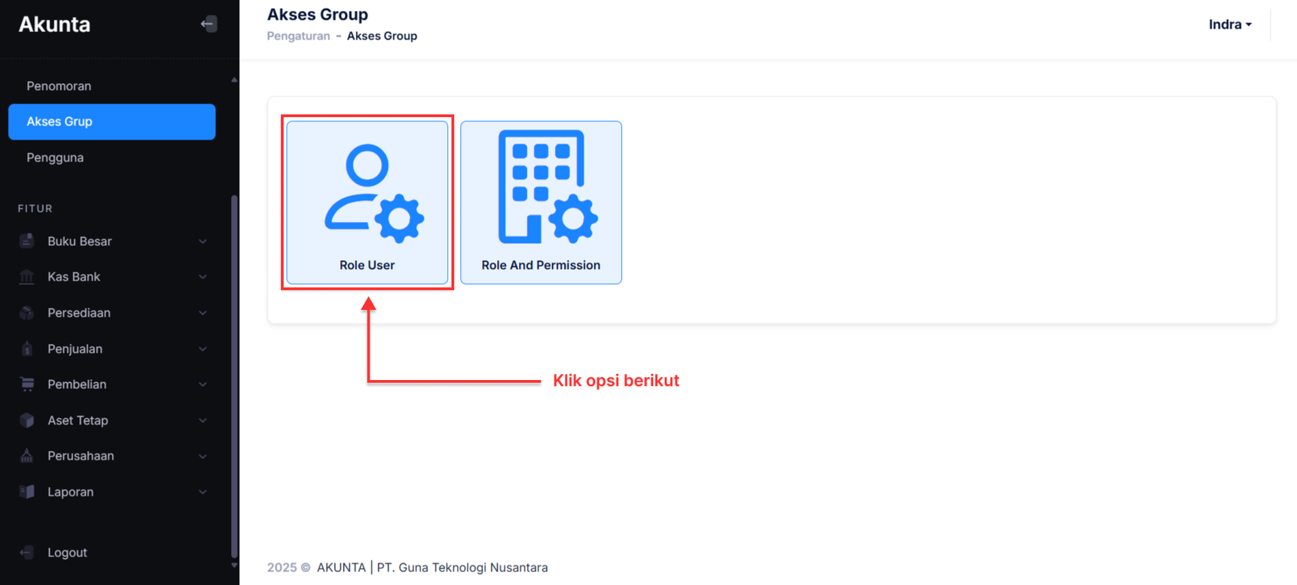Select the highlighted Akses Grup item
This screenshot has width=1297, height=585.
[112, 122]
